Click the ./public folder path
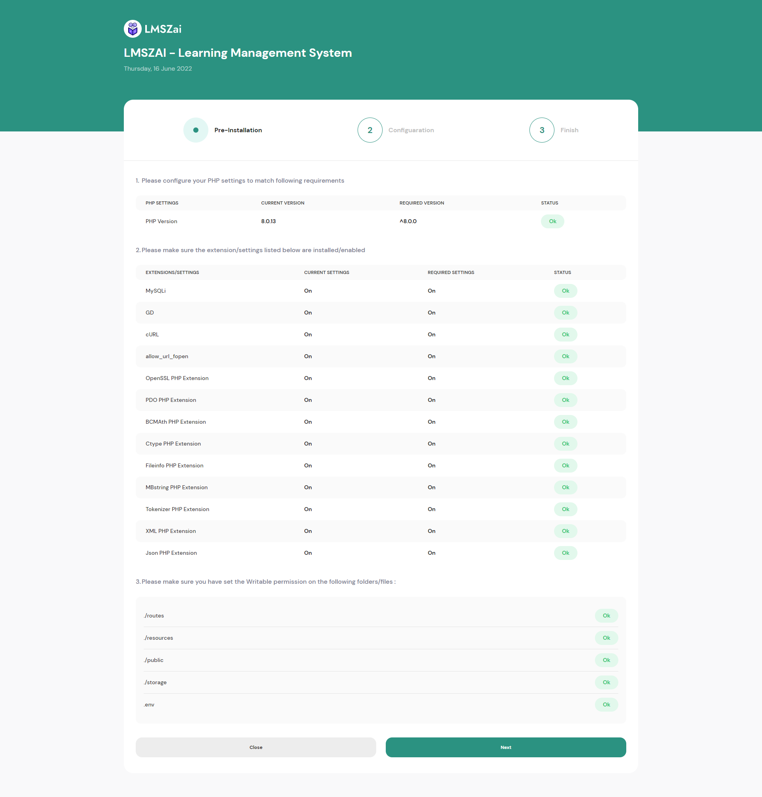 click(x=154, y=660)
